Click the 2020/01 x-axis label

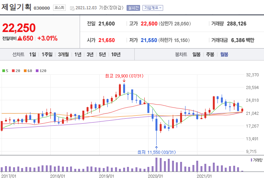pos(155,176)
